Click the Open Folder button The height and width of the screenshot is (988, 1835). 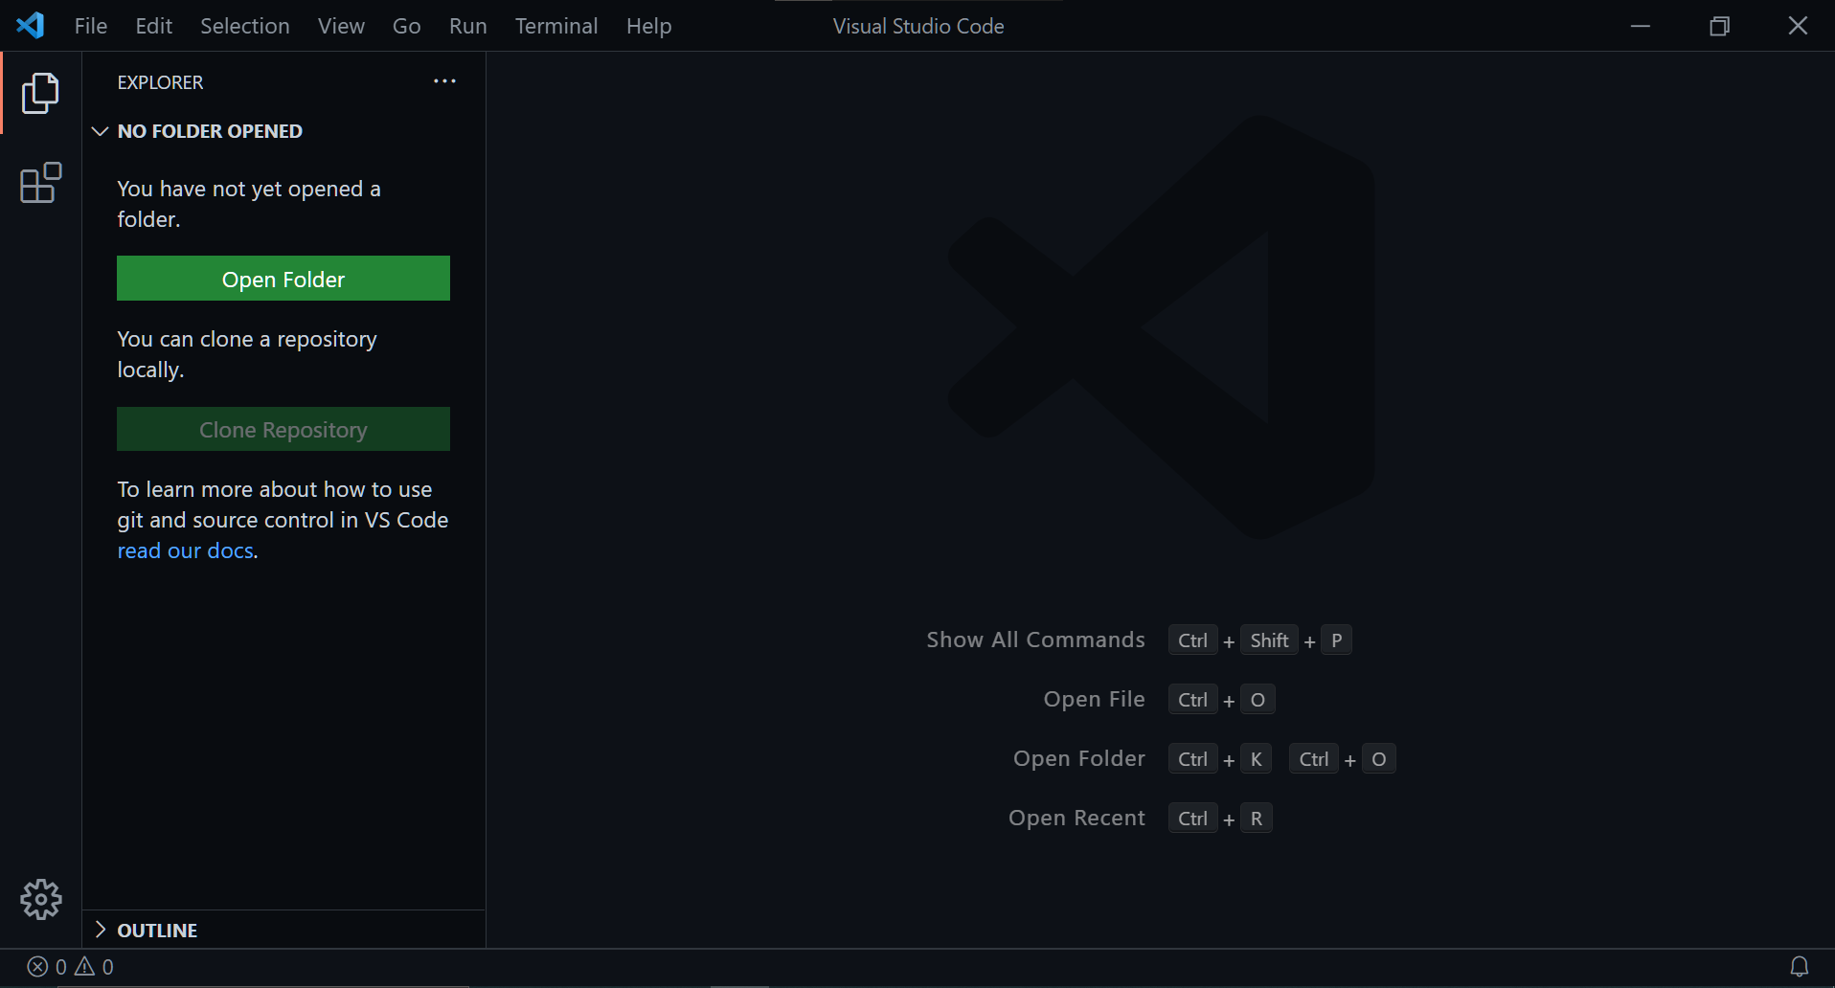(283, 279)
